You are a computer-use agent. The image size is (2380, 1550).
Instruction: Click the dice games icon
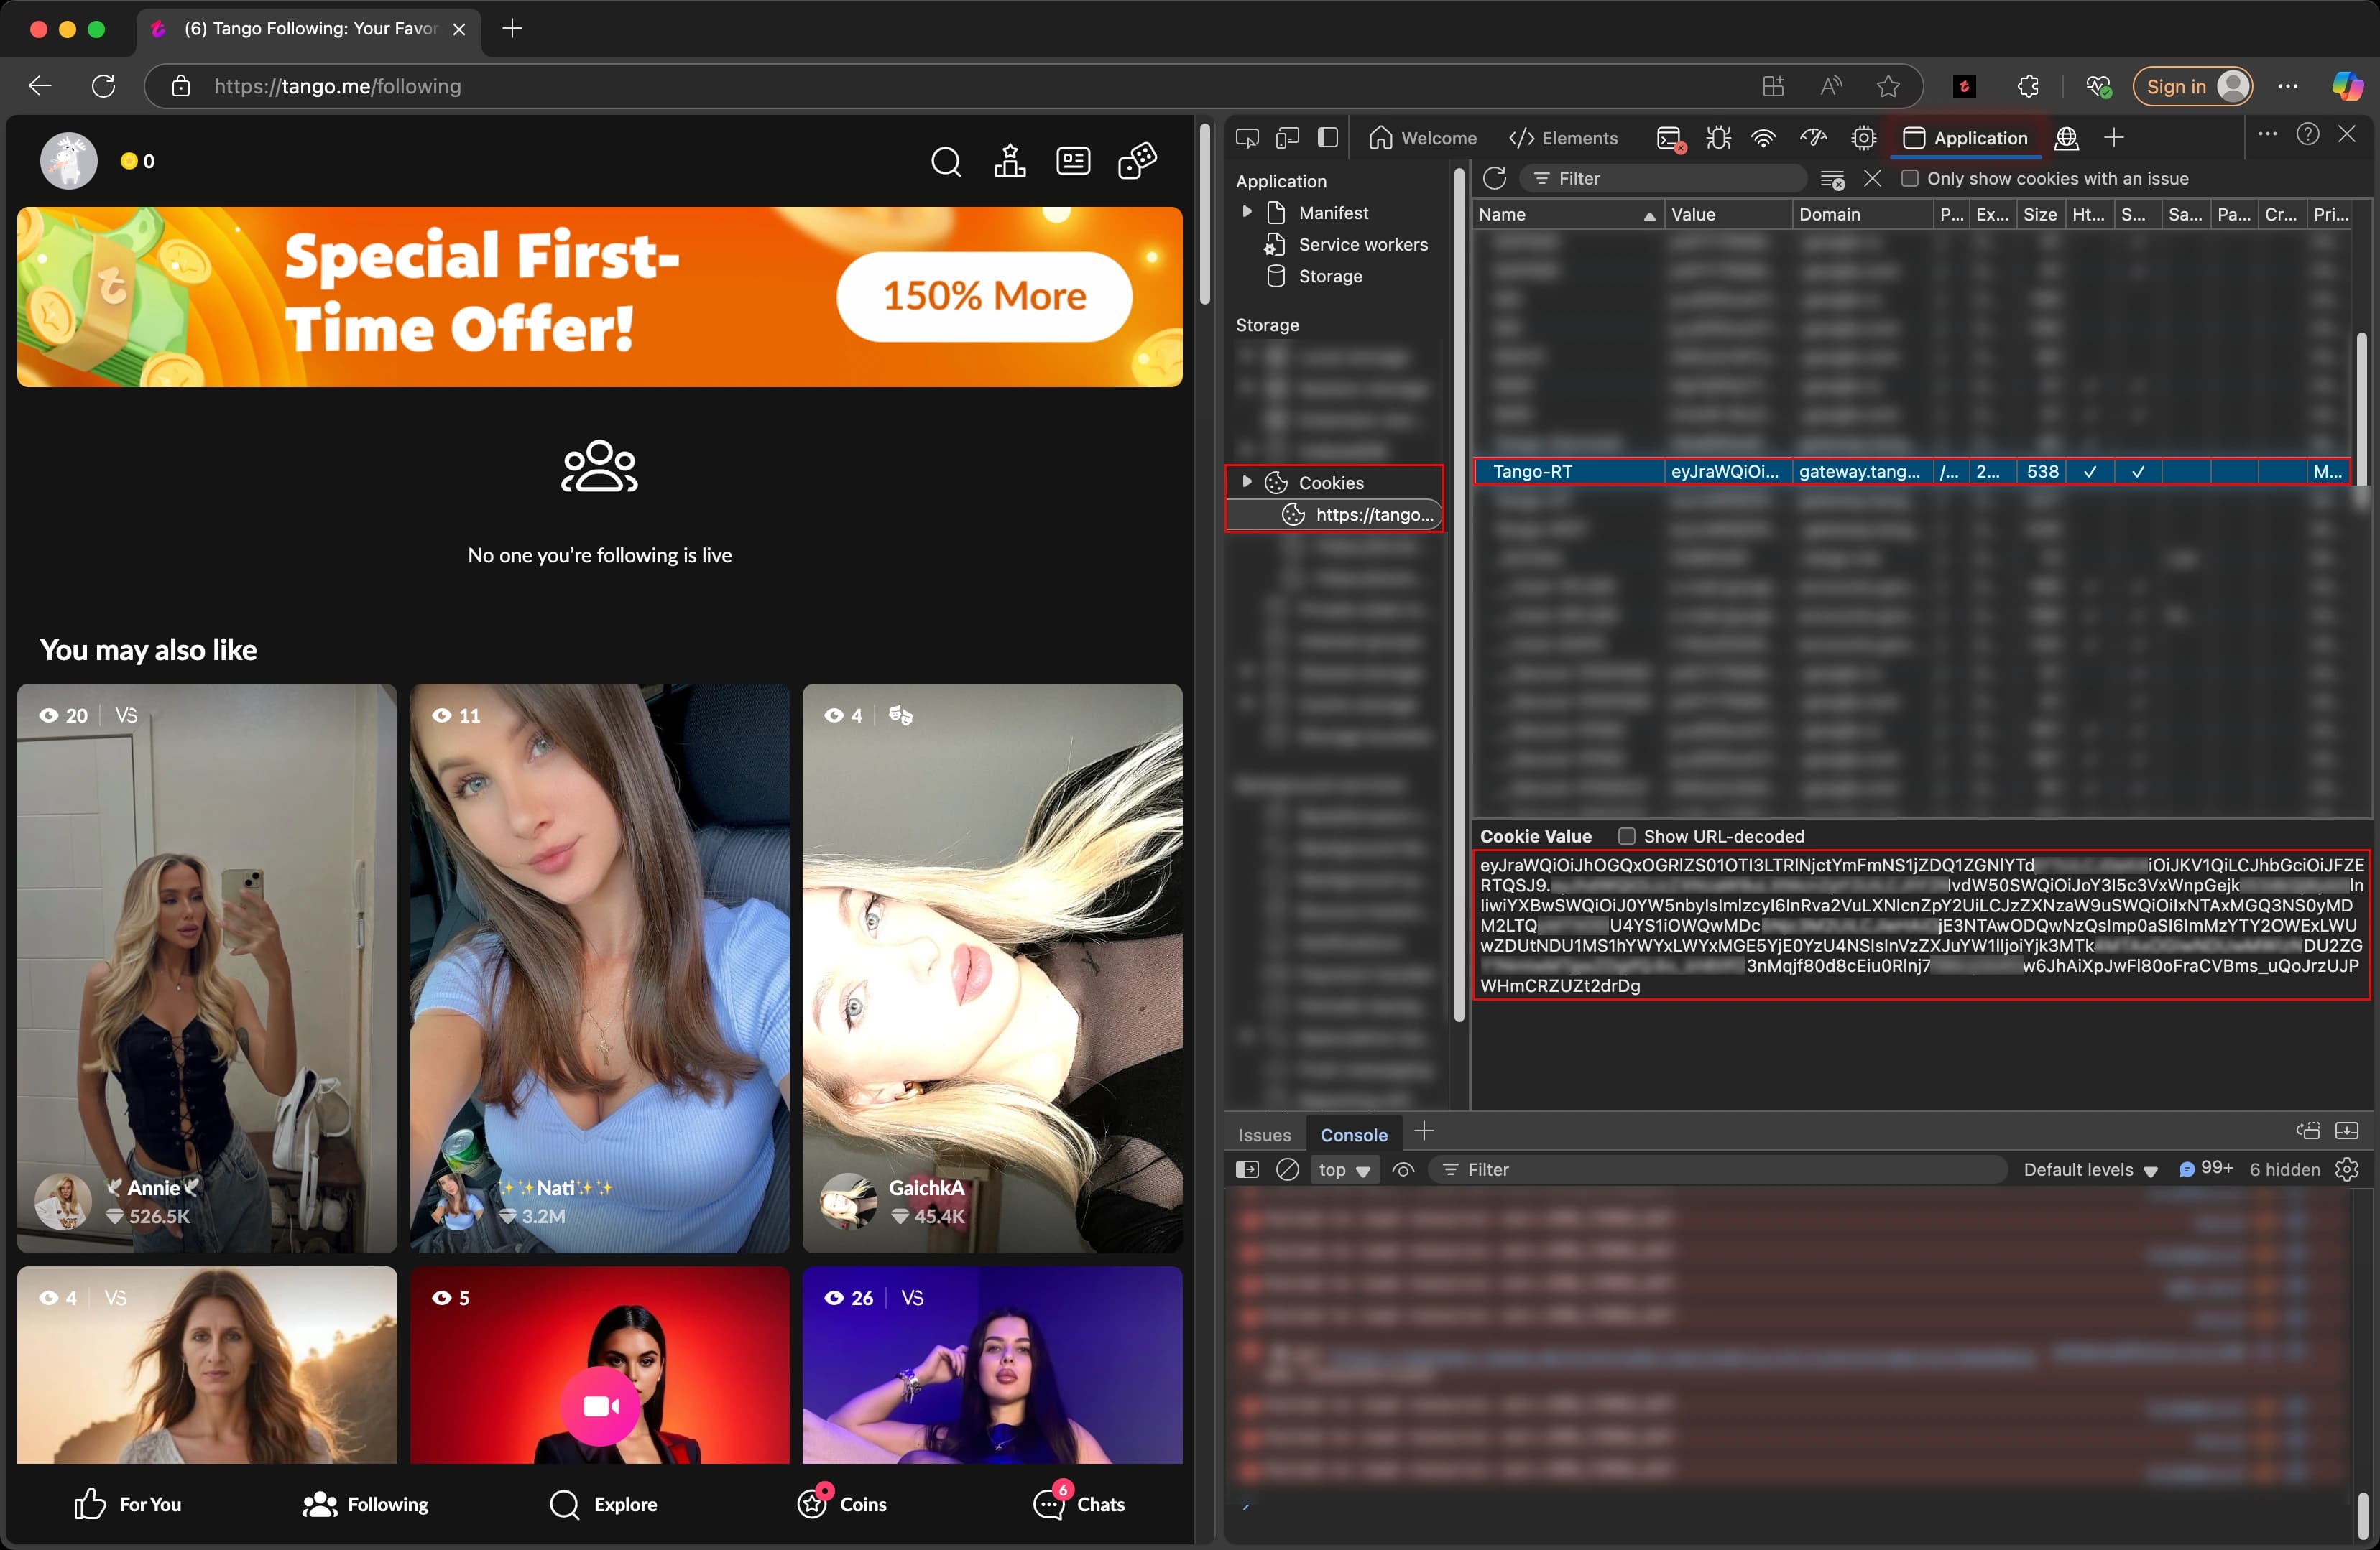1137,161
